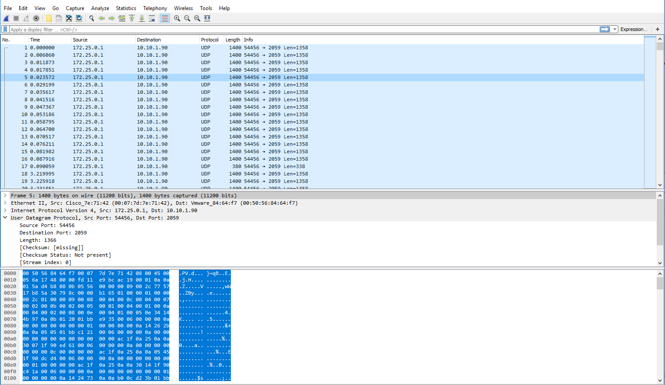The image size is (665, 385).
Task: Click the display filter bookmark icon
Action: coord(5,29)
